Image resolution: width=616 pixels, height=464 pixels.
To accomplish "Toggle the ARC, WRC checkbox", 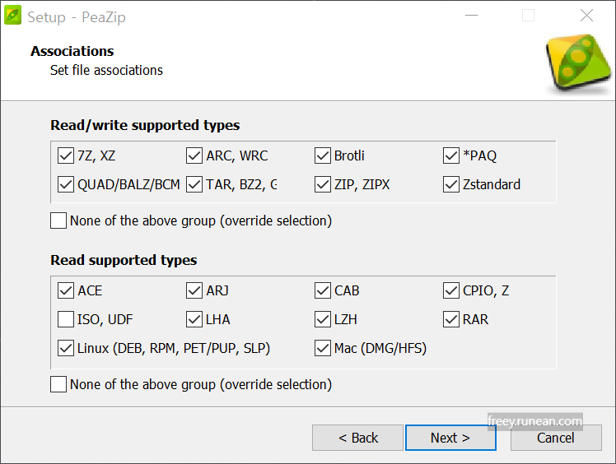I will click(194, 155).
